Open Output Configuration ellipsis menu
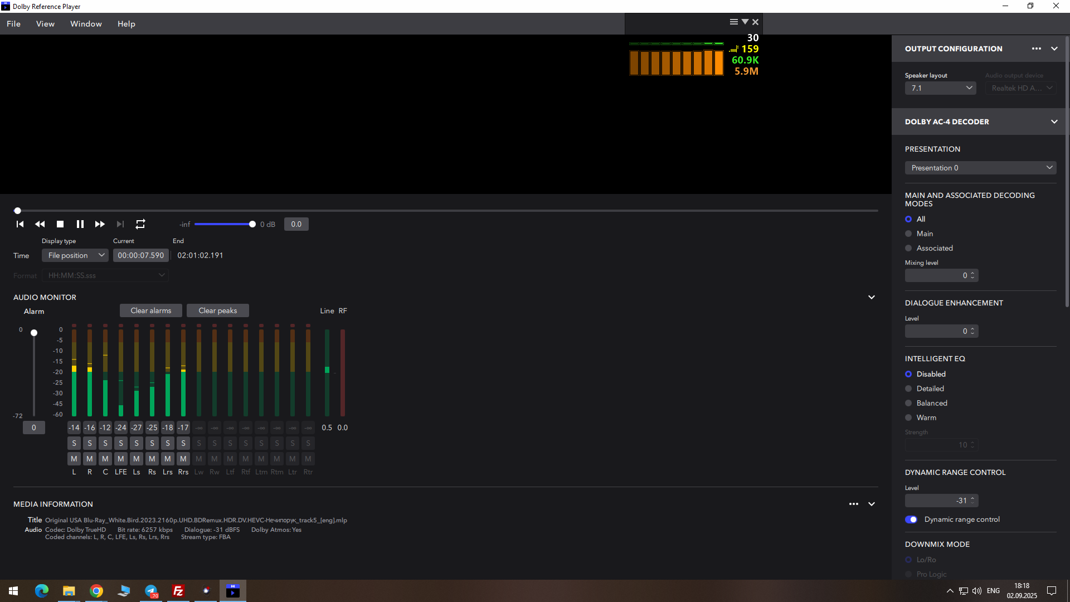This screenshot has width=1070, height=602. tap(1036, 48)
